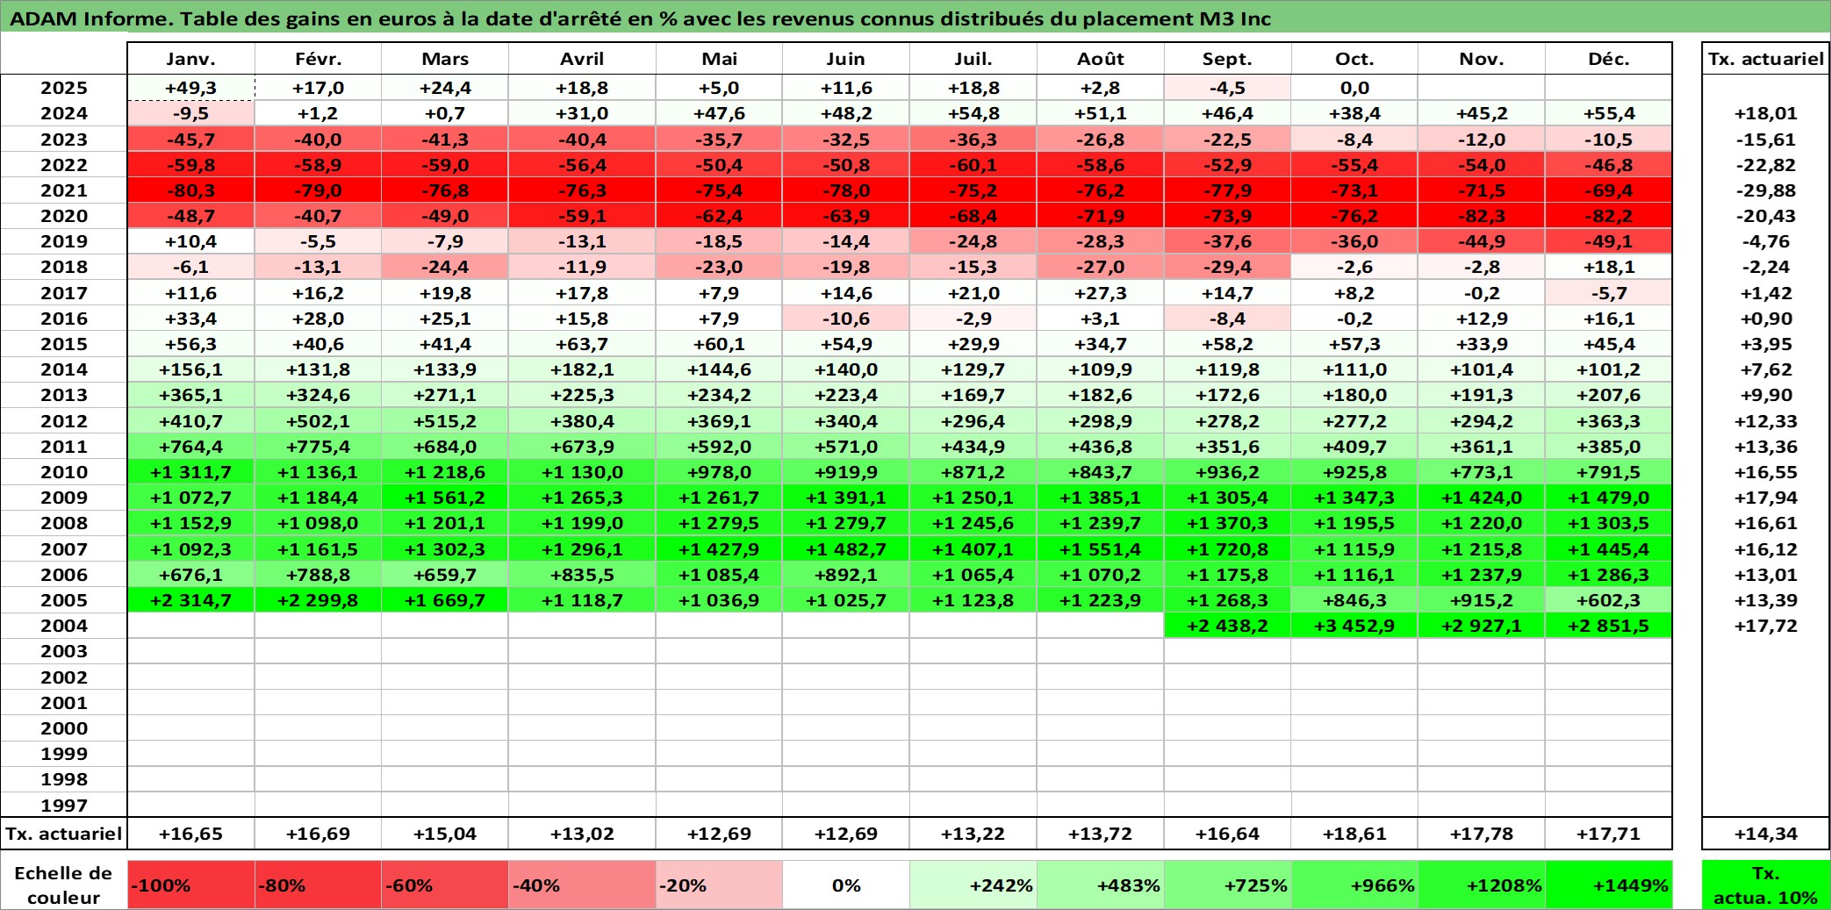Click overall rate +14,34
Image resolution: width=1831 pixels, height=910 pixels.
point(1766,834)
